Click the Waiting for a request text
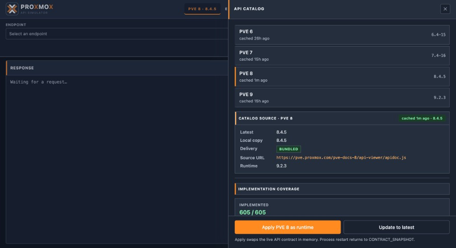The width and height of the screenshot is (456, 248). click(x=39, y=82)
